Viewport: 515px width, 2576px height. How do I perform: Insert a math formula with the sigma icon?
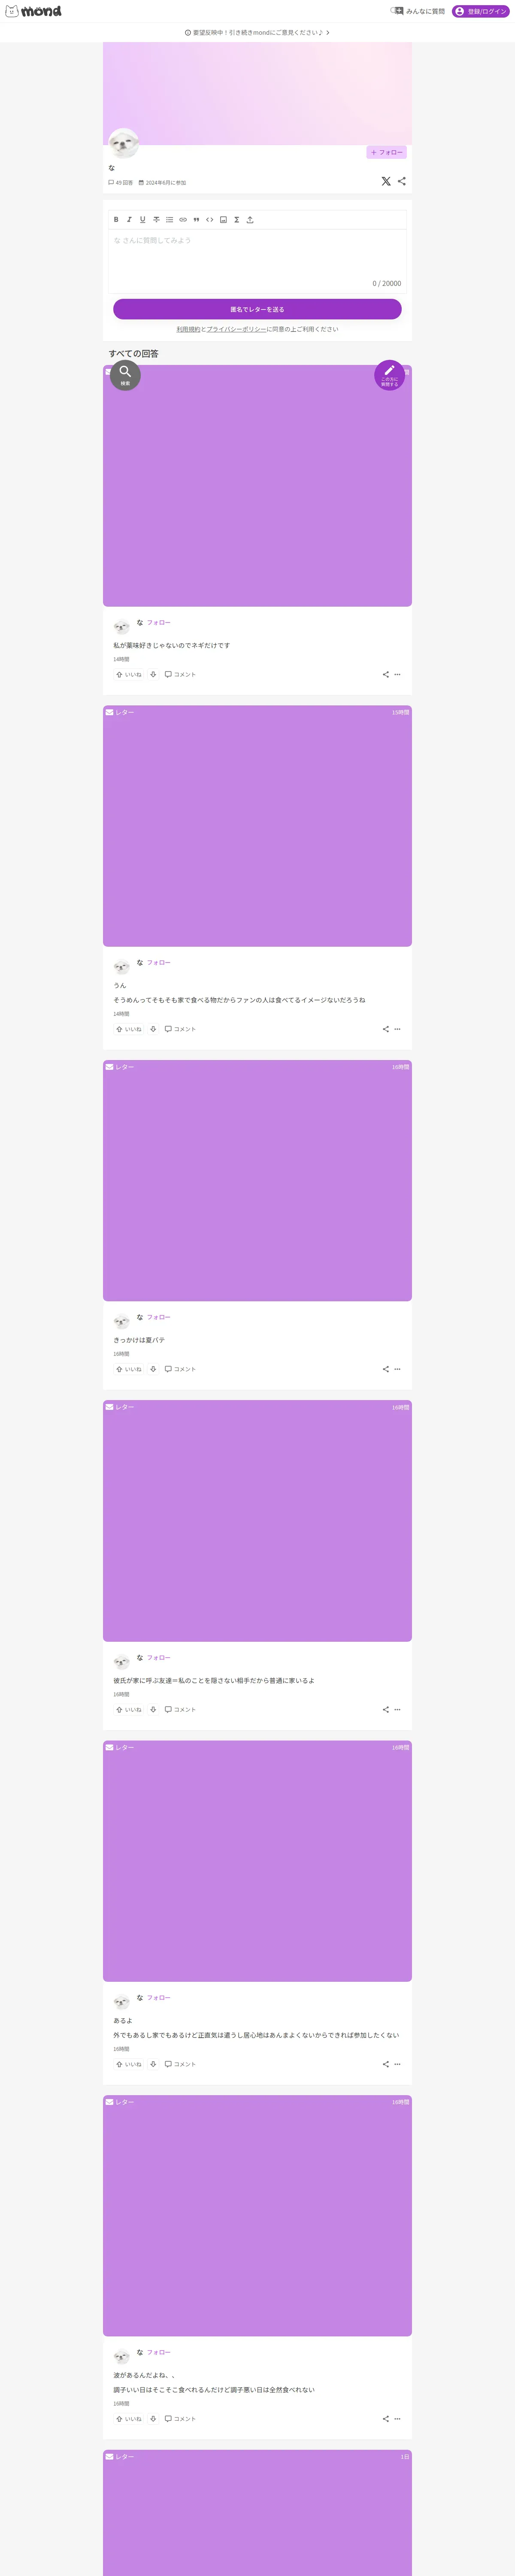pyautogui.click(x=237, y=219)
